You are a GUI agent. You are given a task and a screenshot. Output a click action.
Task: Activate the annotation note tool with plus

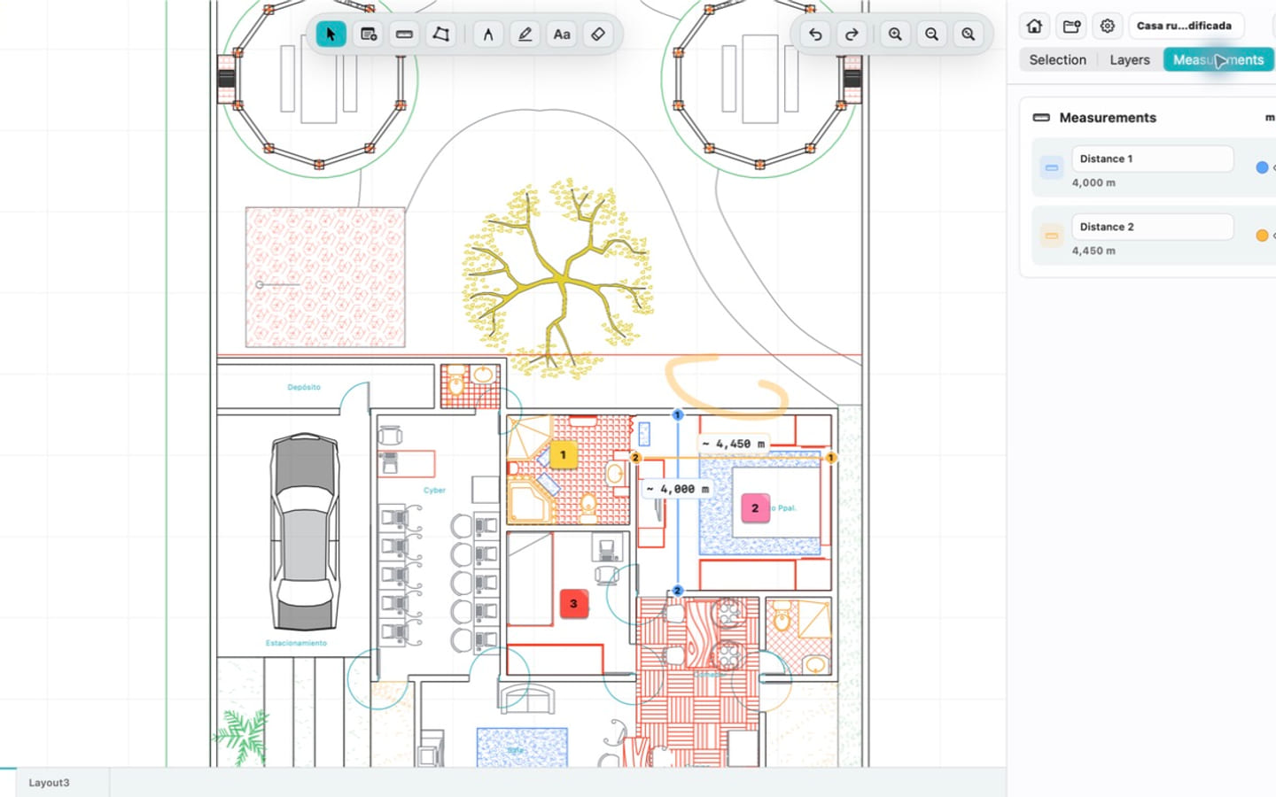[x=368, y=35]
